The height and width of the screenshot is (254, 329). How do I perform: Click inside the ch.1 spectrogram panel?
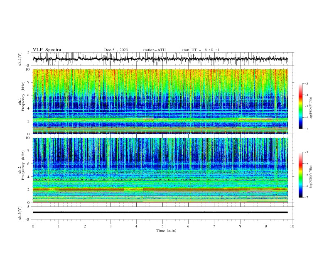(x=160, y=101)
